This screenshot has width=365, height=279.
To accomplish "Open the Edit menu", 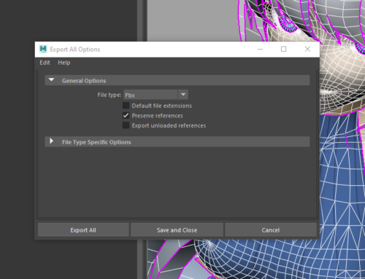I will (x=45, y=63).
